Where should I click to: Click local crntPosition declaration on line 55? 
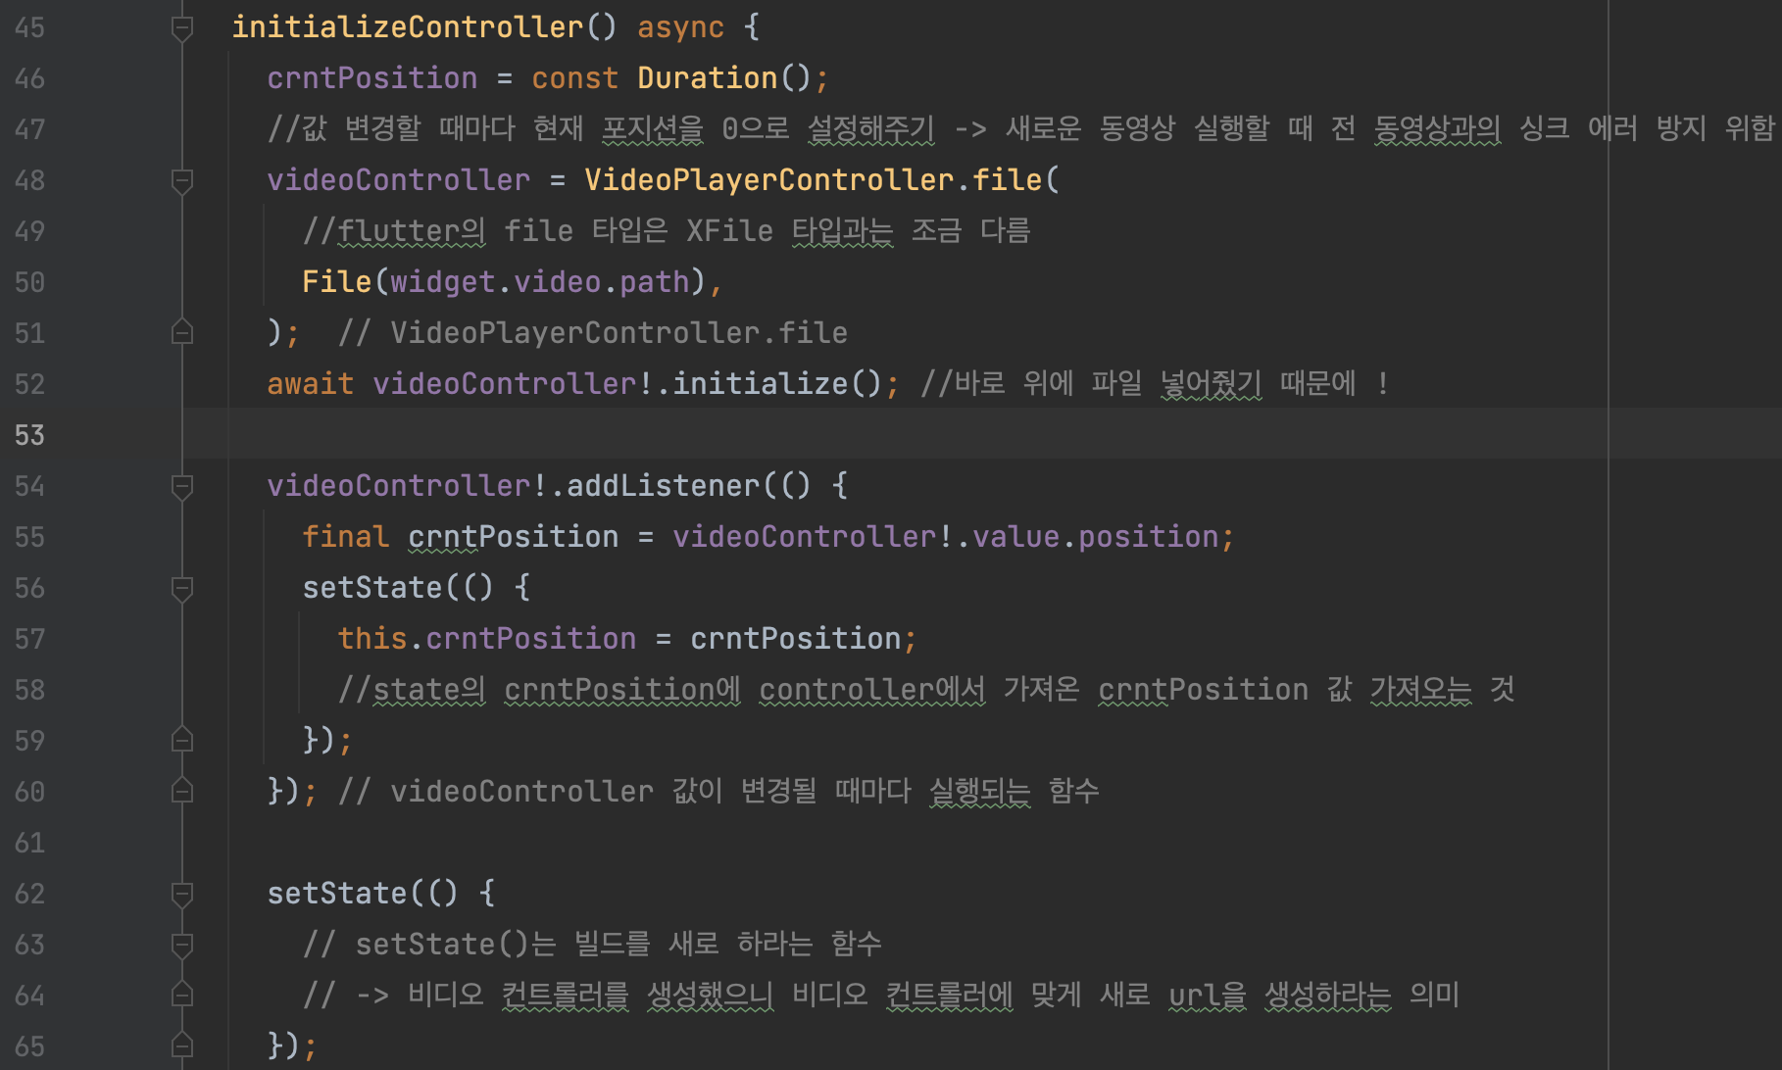(514, 537)
